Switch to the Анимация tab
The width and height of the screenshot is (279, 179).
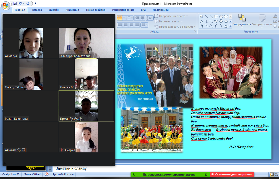tap(72, 10)
